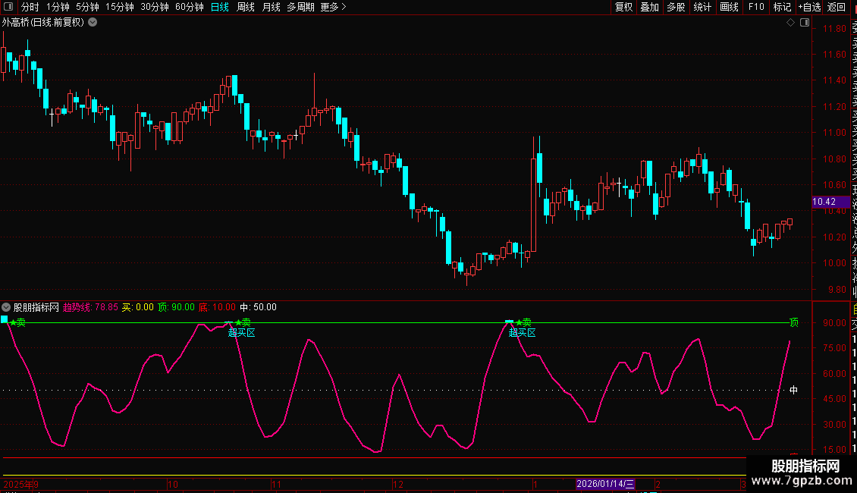Expand the 股朋指标网 indicator dropdown circle
Viewport: 857px width, 493px height.
tap(6, 307)
